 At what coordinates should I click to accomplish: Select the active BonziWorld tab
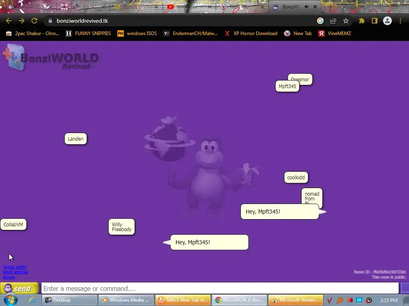(295, 7)
